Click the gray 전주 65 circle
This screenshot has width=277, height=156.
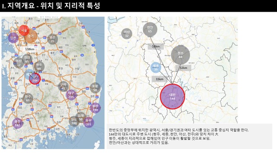pos(28,98)
